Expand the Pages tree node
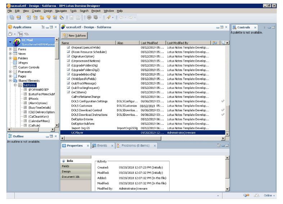The image size is (283, 204). (x=10, y=76)
